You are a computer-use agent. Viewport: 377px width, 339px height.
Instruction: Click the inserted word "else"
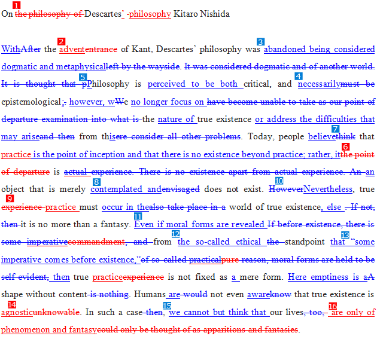(334, 207)
